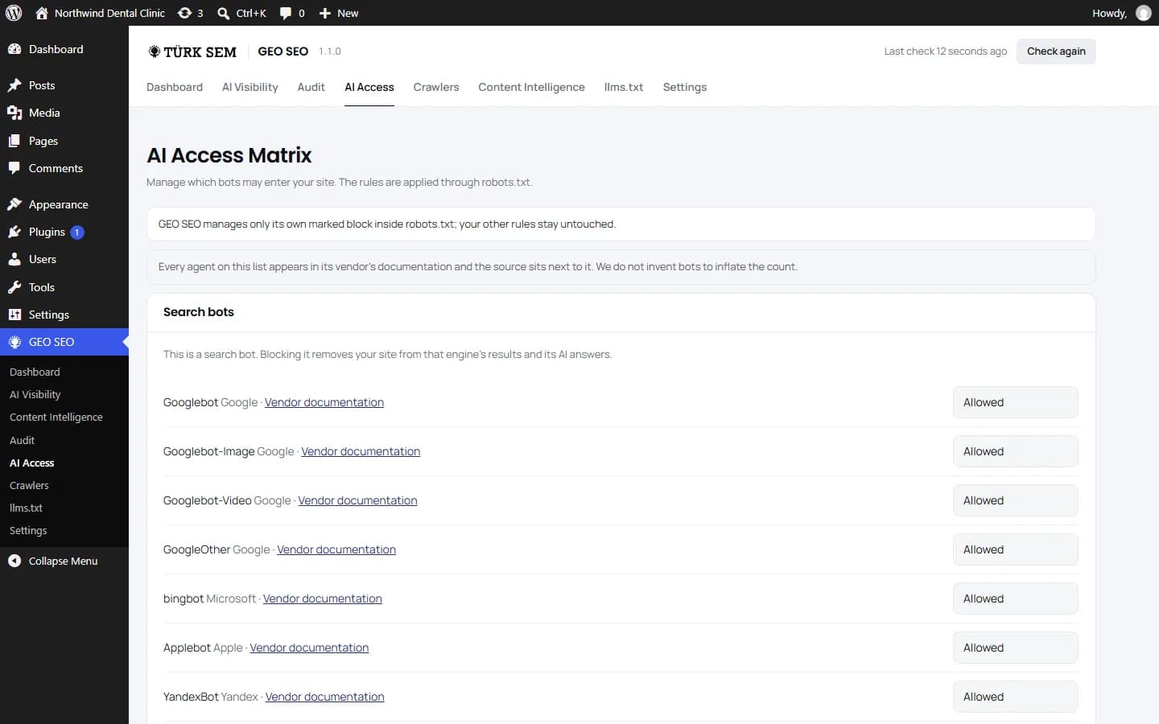Click the Plugins plug icon
The width and height of the screenshot is (1159, 724).
point(14,232)
